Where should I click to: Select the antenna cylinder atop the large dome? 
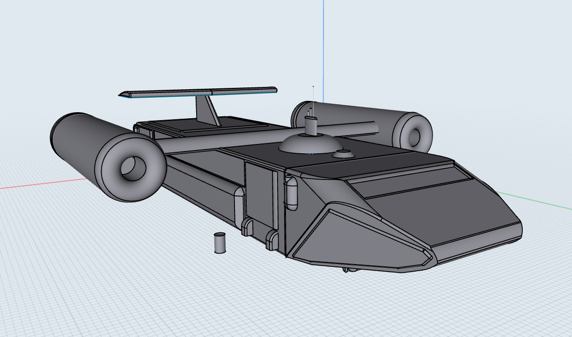click(x=311, y=126)
